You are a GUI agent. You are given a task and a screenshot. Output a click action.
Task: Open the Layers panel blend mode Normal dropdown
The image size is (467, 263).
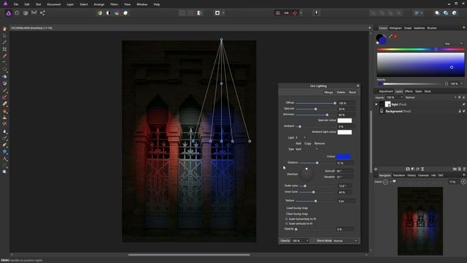(x=431, y=97)
